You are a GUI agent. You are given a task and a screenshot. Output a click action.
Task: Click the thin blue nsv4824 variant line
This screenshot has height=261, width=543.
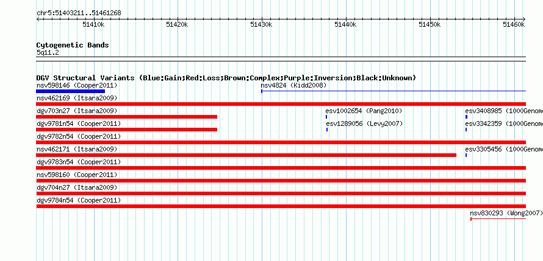(x=394, y=91)
